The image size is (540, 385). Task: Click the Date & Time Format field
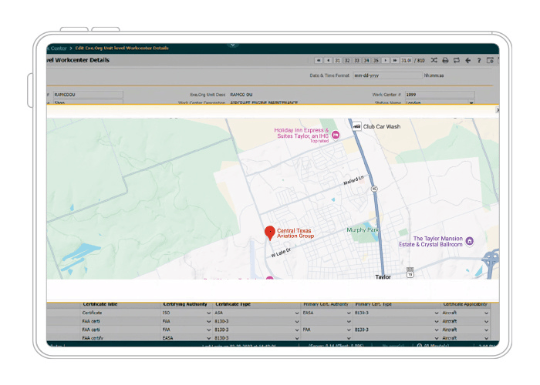pos(388,75)
